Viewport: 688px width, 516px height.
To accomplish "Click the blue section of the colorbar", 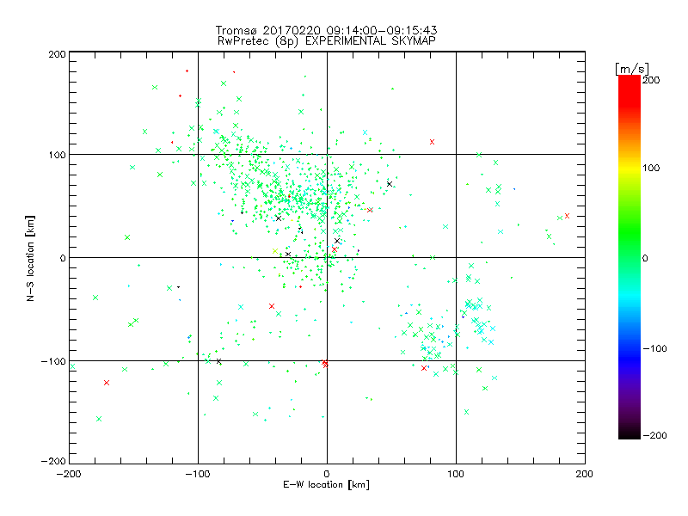I will pos(630,349).
